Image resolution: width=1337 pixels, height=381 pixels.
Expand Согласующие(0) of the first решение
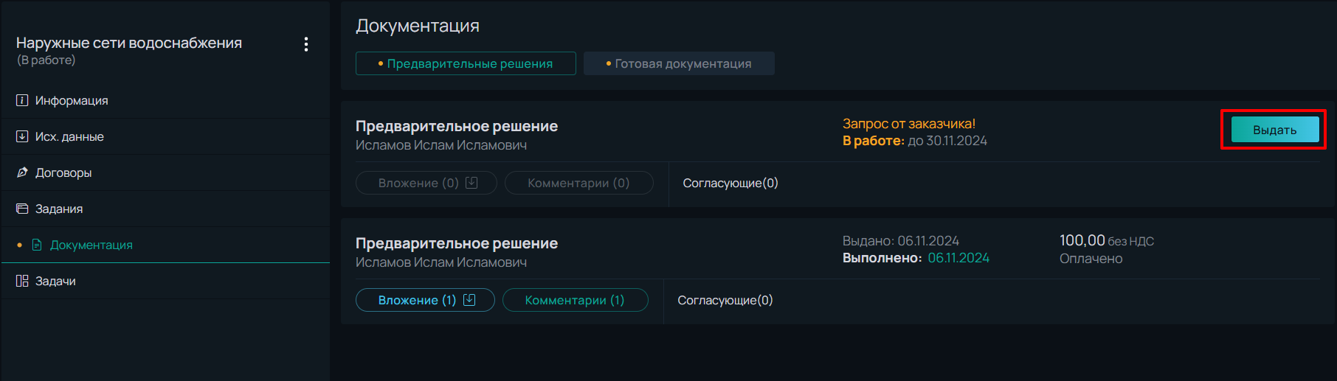point(730,183)
